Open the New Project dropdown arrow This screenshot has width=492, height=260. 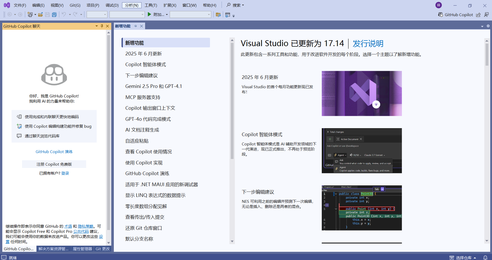(x=35, y=15)
